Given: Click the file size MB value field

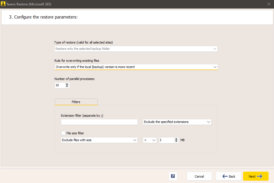Looking at the screenshot, I should [x=166, y=140].
